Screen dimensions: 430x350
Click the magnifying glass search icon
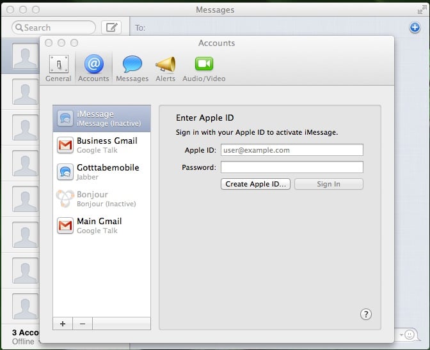pos(19,27)
